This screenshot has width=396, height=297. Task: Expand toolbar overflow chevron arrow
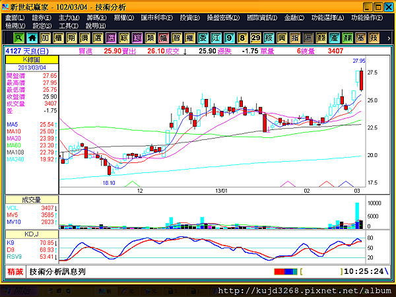pyautogui.click(x=389, y=38)
